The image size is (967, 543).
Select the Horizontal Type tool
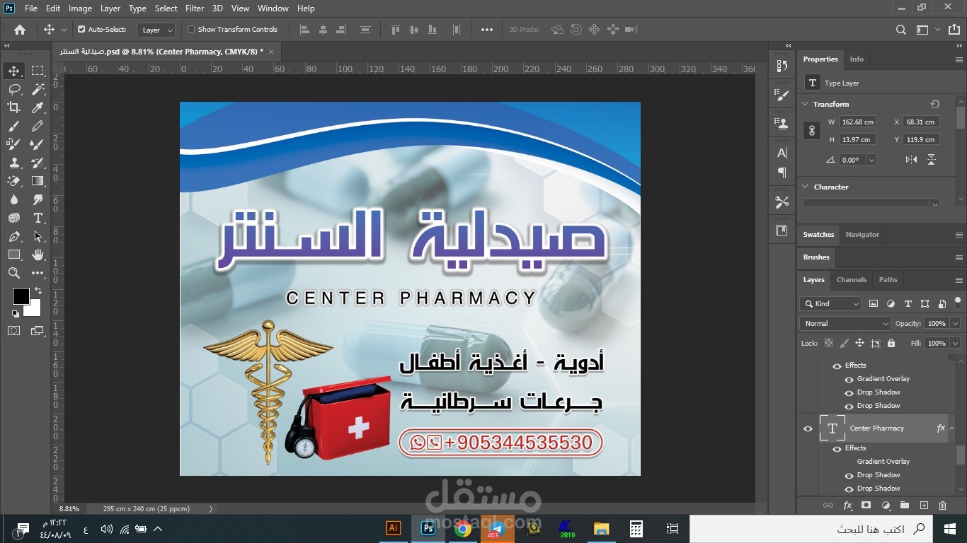[38, 218]
